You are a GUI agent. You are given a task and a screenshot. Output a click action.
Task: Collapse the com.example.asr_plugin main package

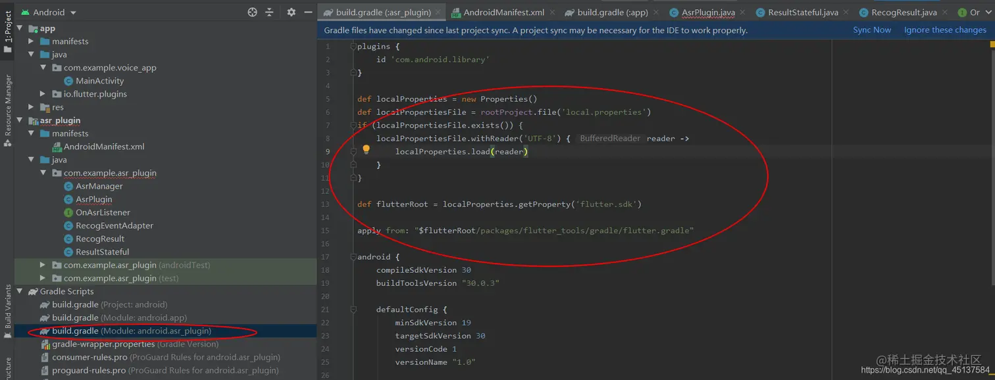tap(43, 173)
